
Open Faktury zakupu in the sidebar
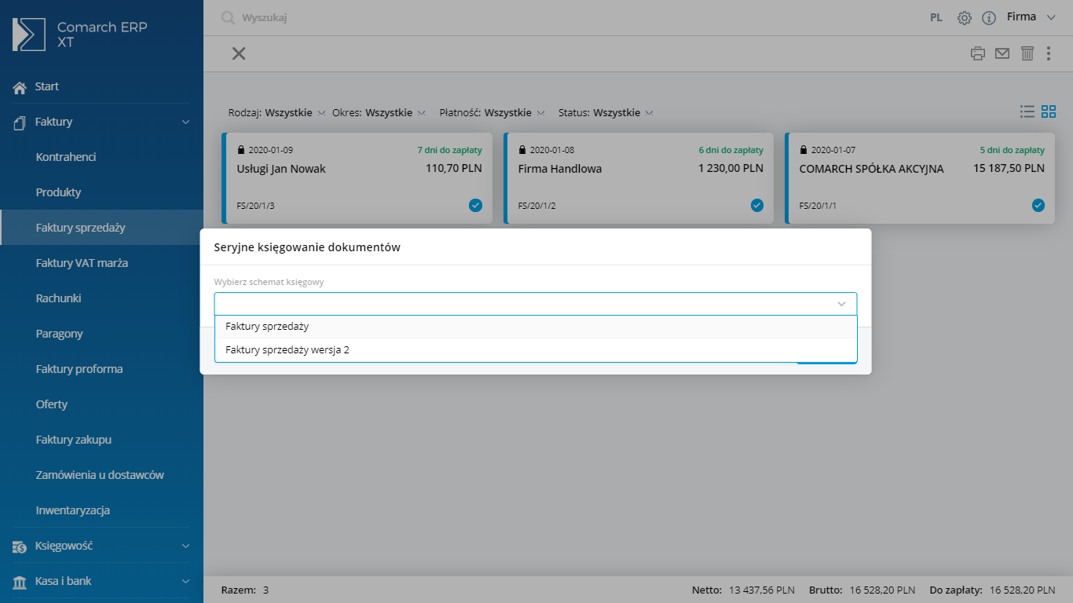[73, 440]
